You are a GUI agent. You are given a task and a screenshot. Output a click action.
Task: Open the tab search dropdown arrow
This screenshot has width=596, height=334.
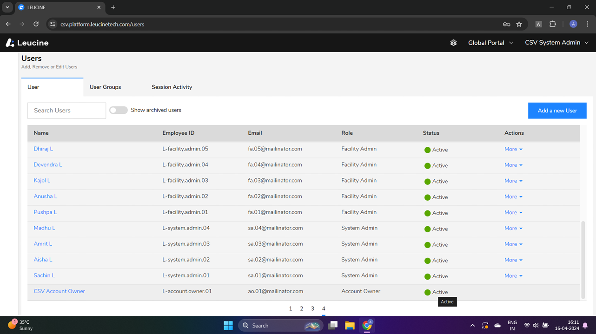tap(7, 7)
